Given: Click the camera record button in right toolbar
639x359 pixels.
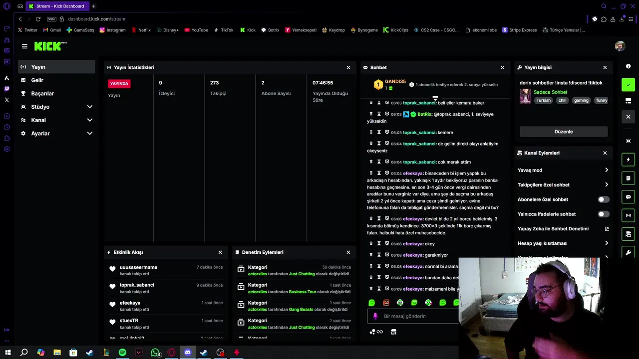Looking at the screenshot, I should click(628, 234).
